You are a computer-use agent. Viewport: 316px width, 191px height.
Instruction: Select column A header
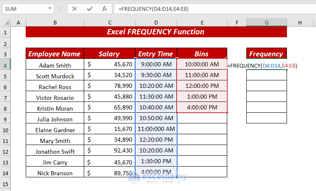click(18, 22)
